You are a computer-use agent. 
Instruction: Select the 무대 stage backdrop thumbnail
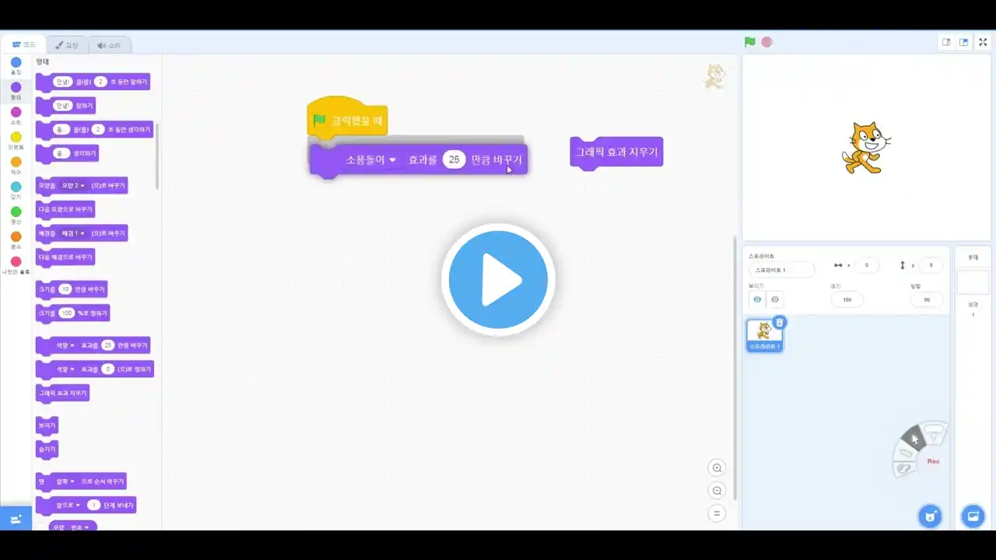(x=973, y=282)
